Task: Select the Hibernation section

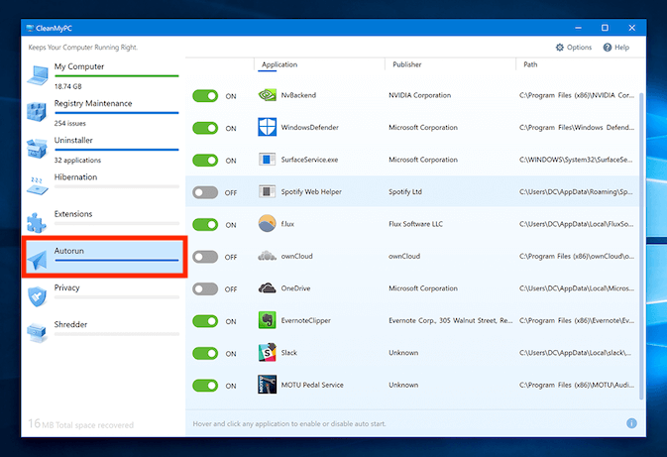Action: (x=103, y=186)
